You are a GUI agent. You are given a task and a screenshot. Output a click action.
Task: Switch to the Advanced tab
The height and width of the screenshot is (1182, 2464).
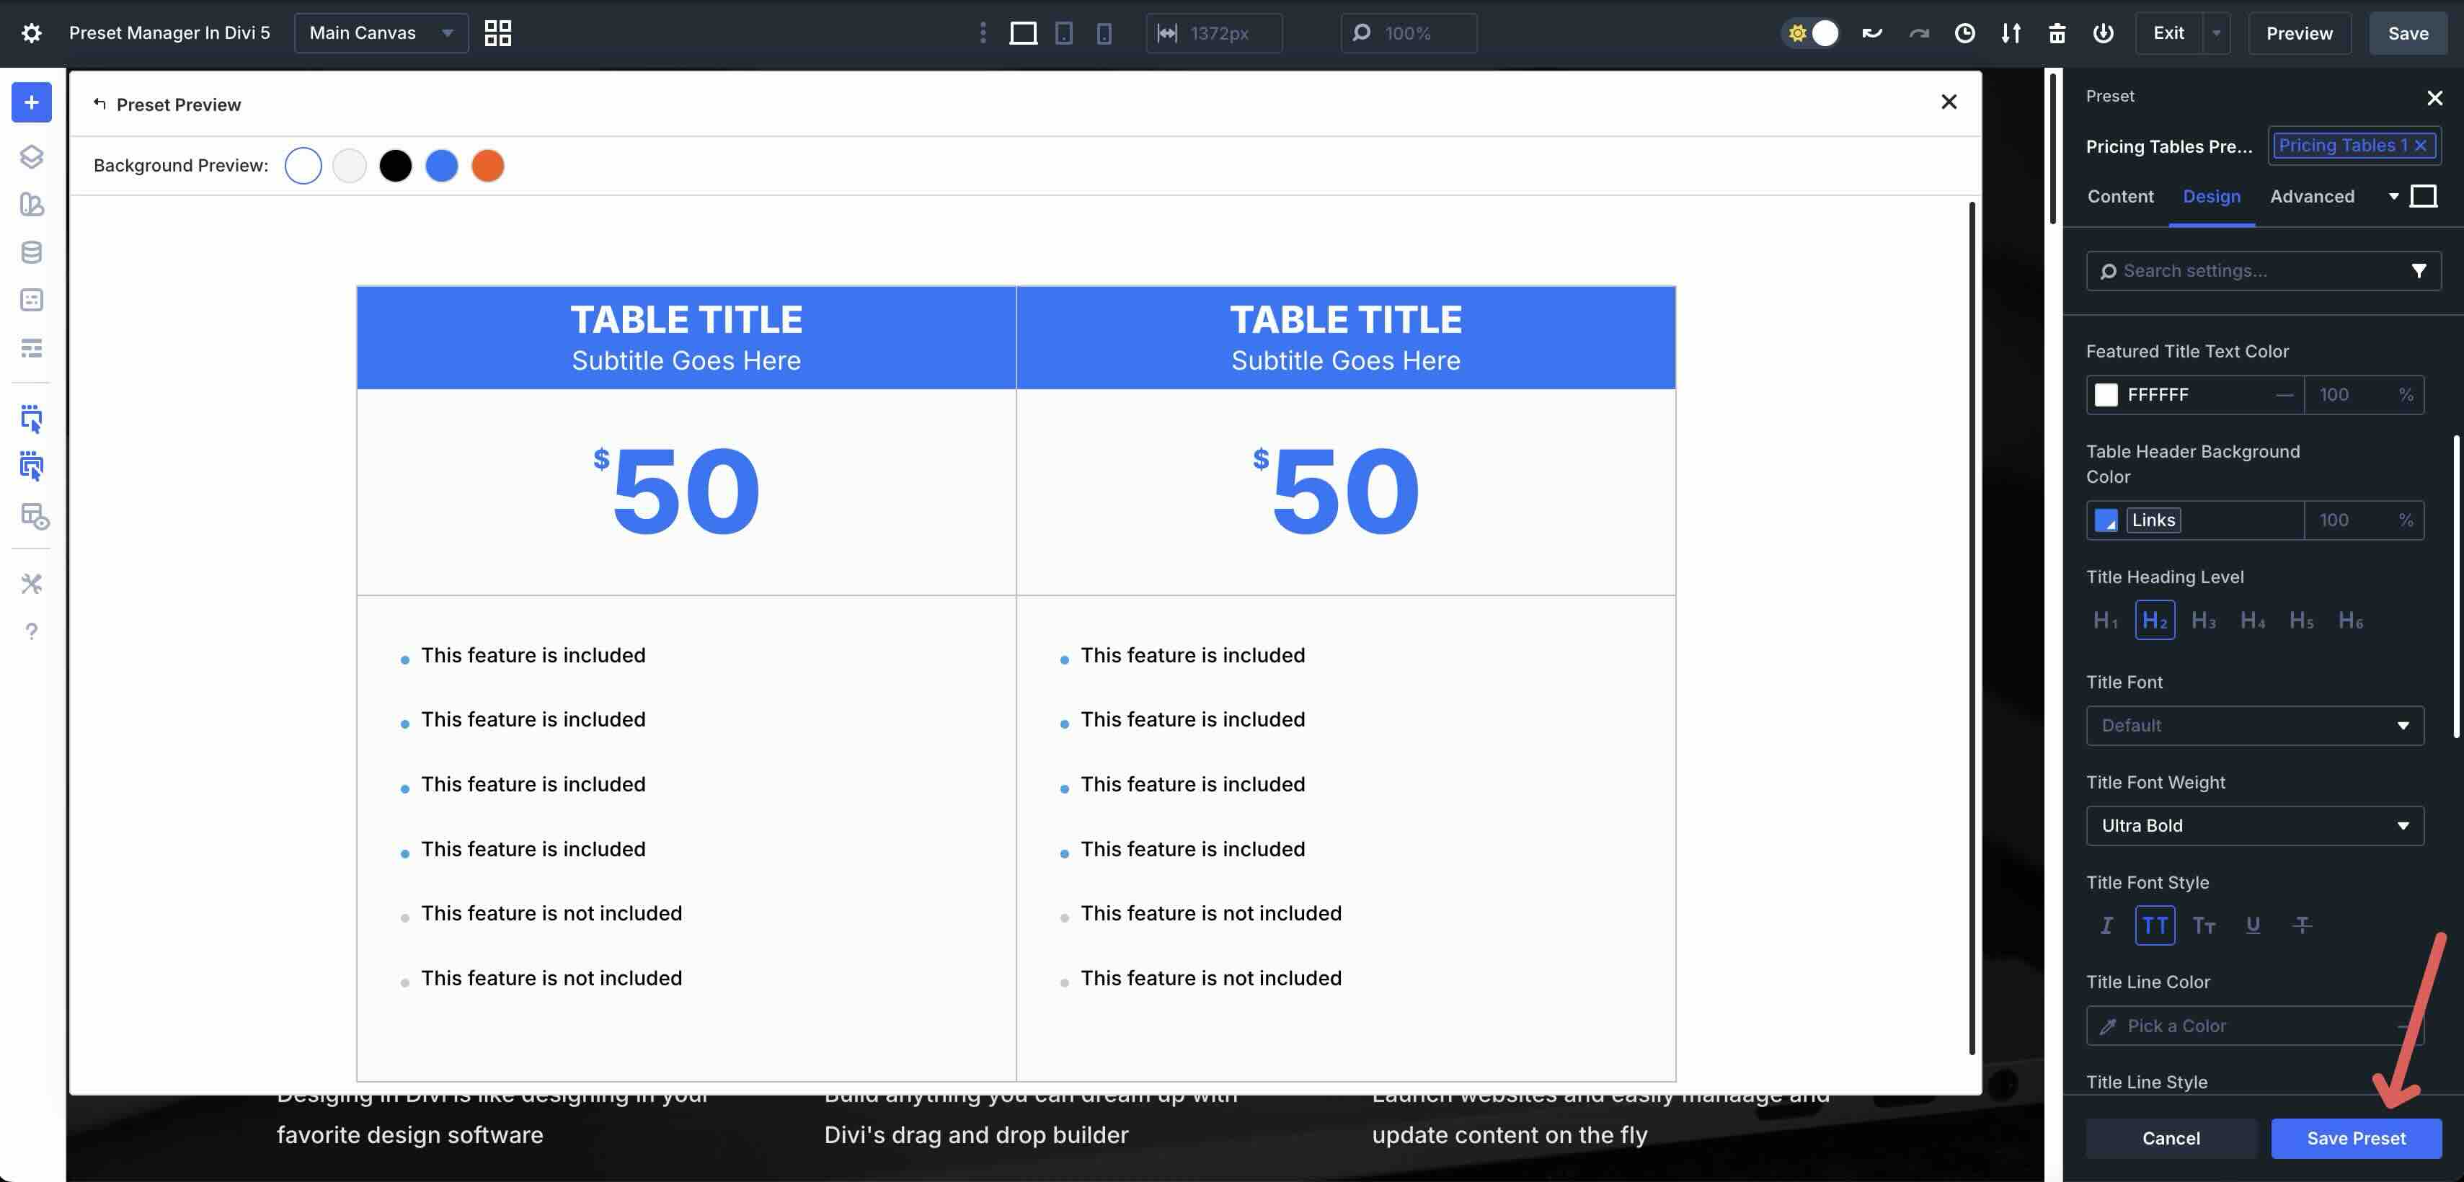tap(2312, 196)
